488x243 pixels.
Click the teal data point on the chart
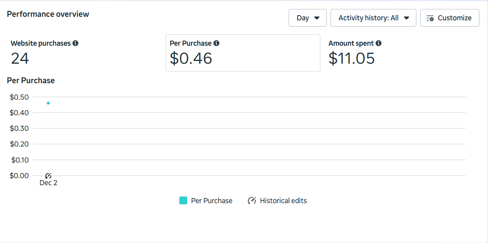[48, 103]
